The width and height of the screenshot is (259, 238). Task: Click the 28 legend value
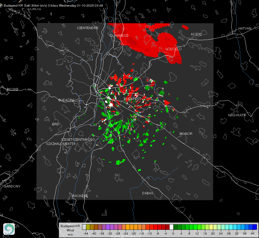point(229,234)
